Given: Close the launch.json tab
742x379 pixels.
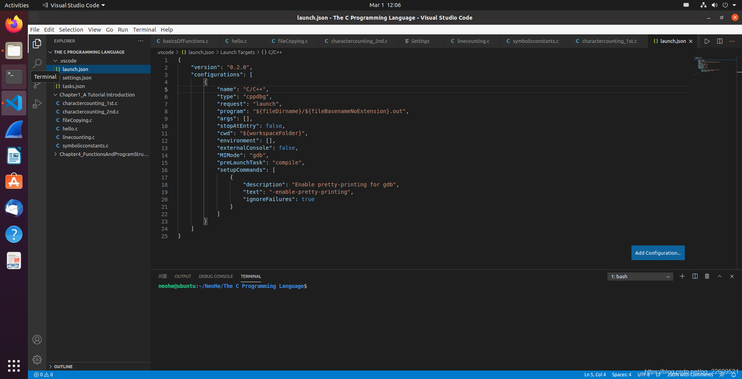Looking at the screenshot, I should point(691,41).
